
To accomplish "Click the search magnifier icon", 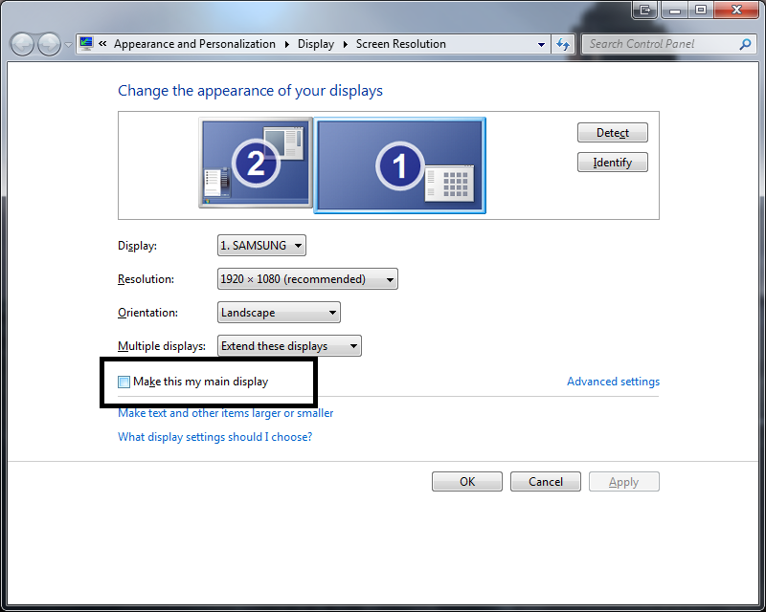I will tap(745, 44).
